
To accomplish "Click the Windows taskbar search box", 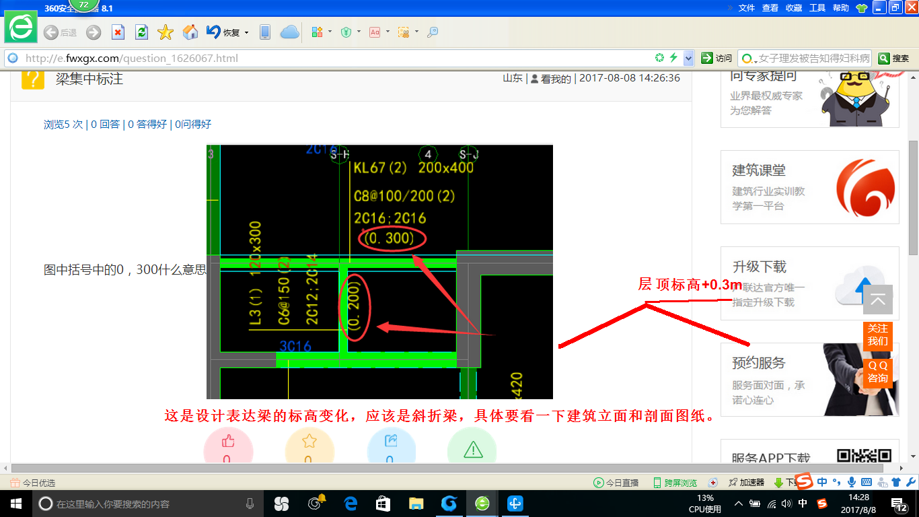I will 149,504.
